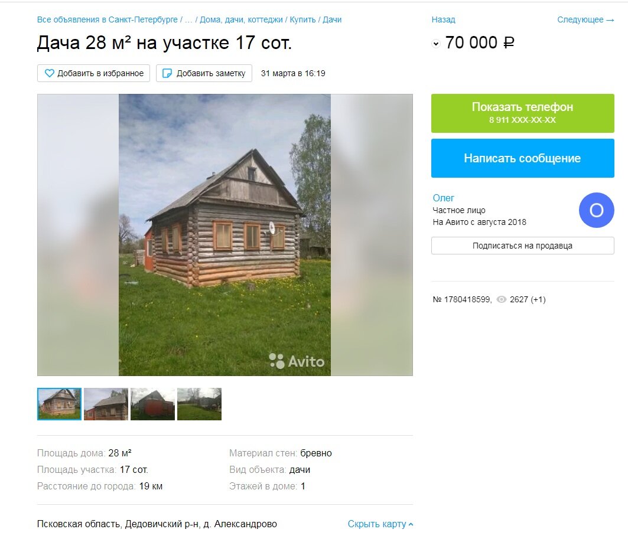Expand price details chevron beside 70 000 ₽
Image resolution: width=628 pixels, height=539 pixels.
(436, 44)
